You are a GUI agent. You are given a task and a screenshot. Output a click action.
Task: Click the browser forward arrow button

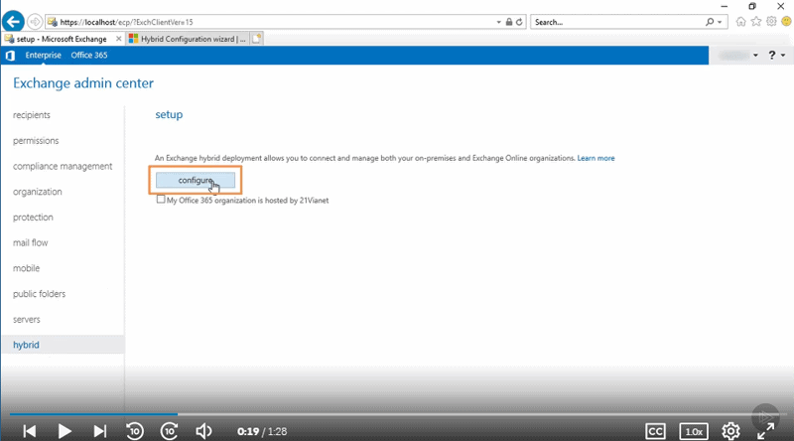pos(35,22)
